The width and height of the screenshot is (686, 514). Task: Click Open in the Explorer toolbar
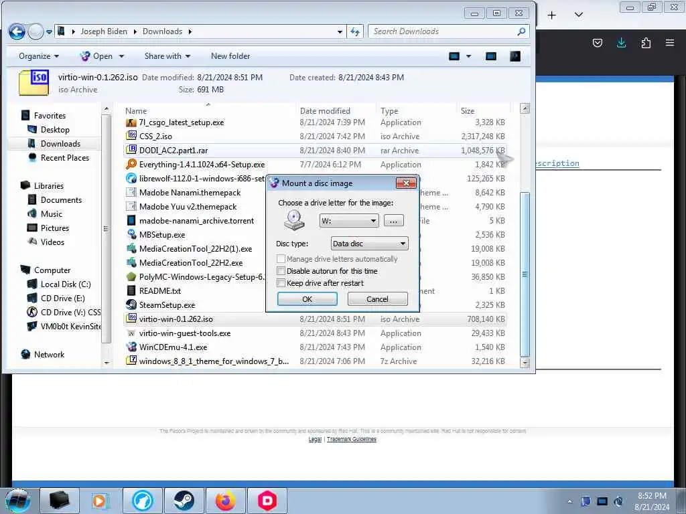click(x=96, y=56)
